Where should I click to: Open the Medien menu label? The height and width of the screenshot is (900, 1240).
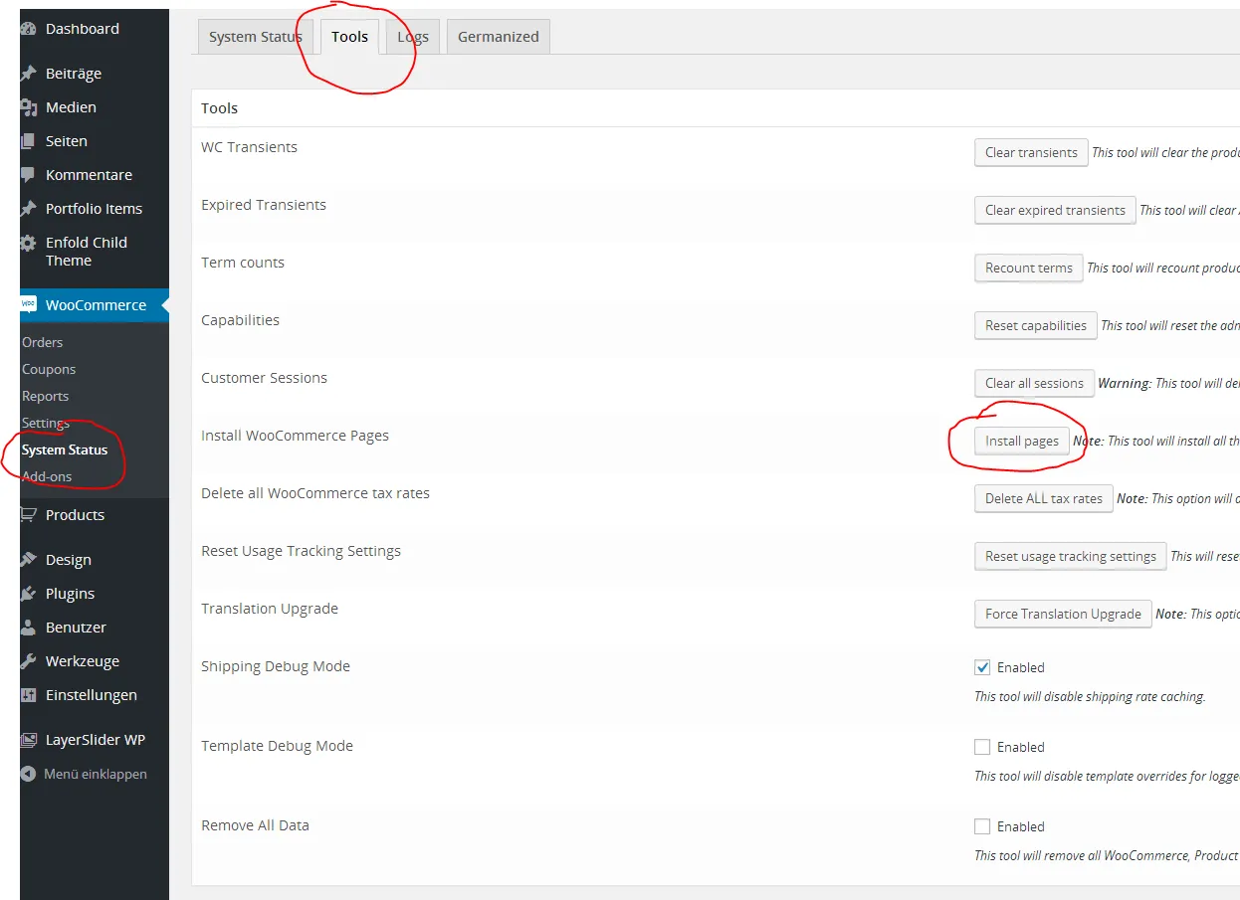click(71, 107)
